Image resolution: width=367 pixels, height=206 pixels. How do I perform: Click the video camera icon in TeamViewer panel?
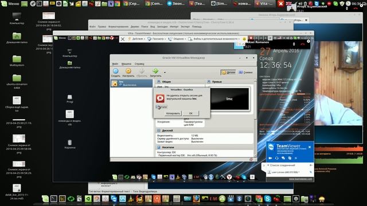pyautogui.click(x=270, y=158)
